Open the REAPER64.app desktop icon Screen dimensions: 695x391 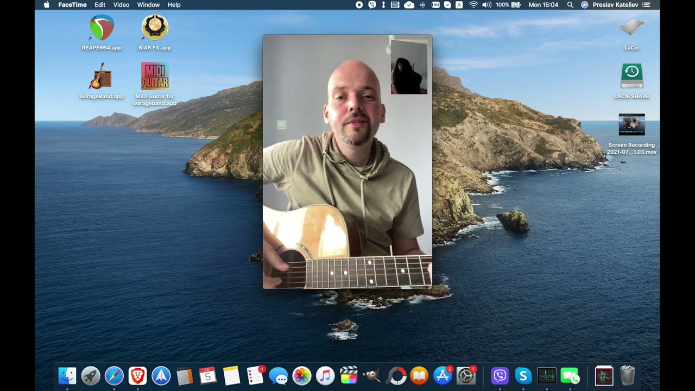(x=102, y=28)
